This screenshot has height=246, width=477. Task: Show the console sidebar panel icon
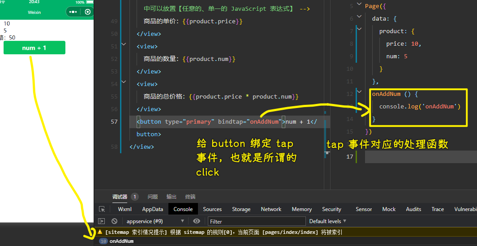[102, 221]
